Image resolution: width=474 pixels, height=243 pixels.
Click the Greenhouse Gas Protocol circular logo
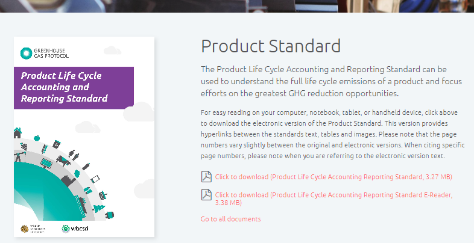click(25, 54)
